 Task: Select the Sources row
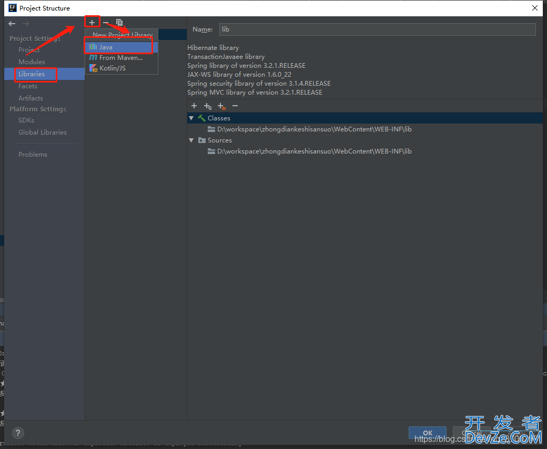click(365, 140)
